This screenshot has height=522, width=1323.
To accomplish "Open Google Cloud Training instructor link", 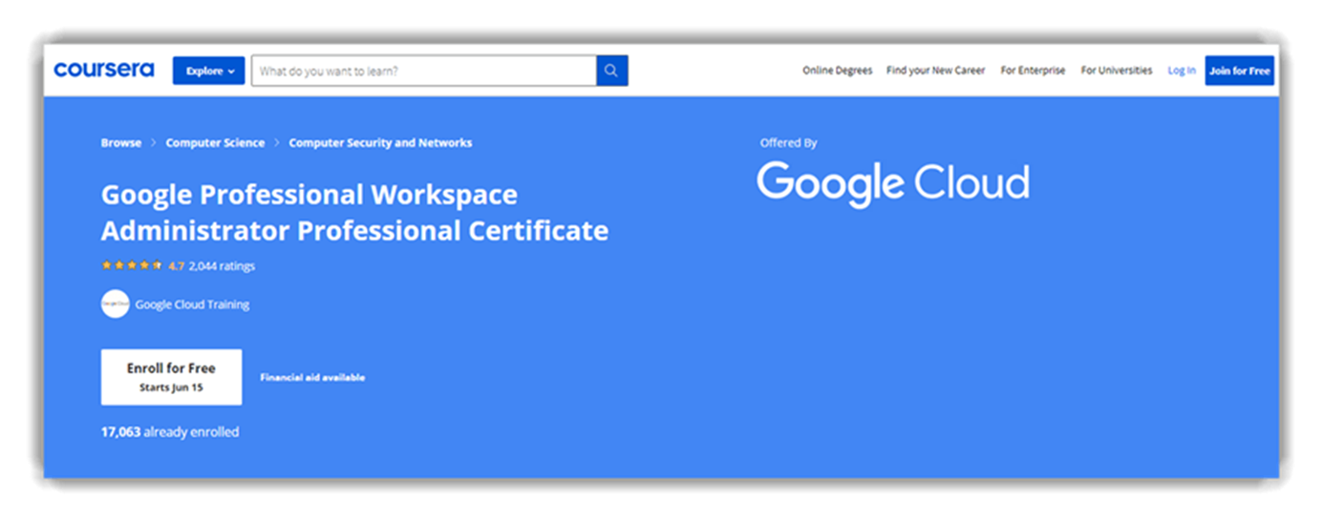I will pos(192,304).
